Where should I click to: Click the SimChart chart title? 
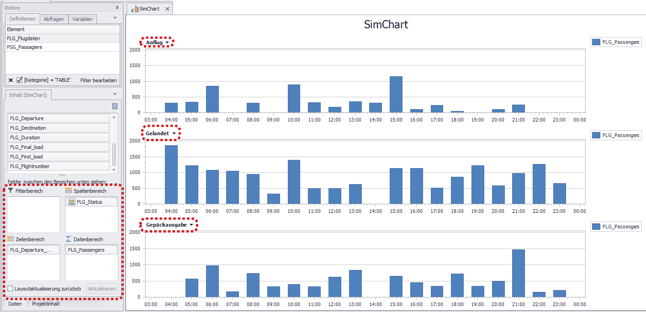tap(386, 25)
